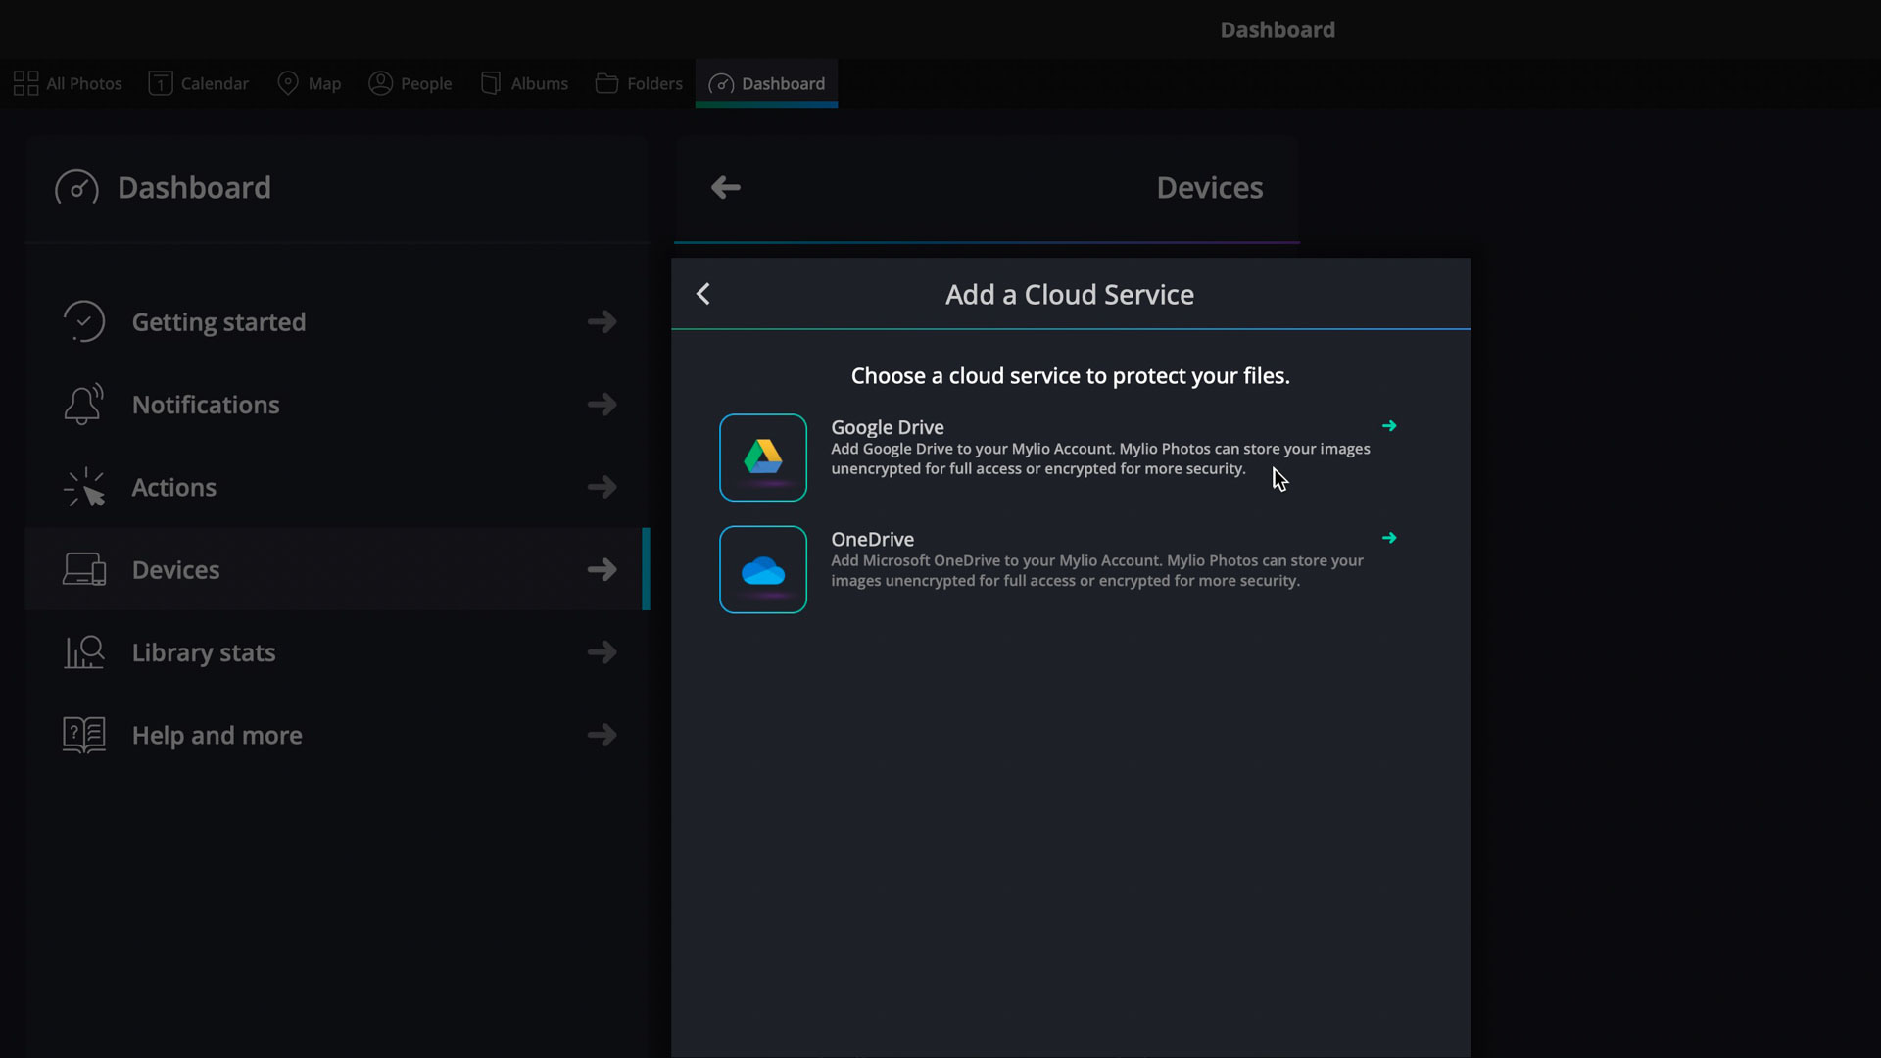The image size is (1881, 1058).
Task: Open the All Photos view tab
Action: [x=68, y=83]
